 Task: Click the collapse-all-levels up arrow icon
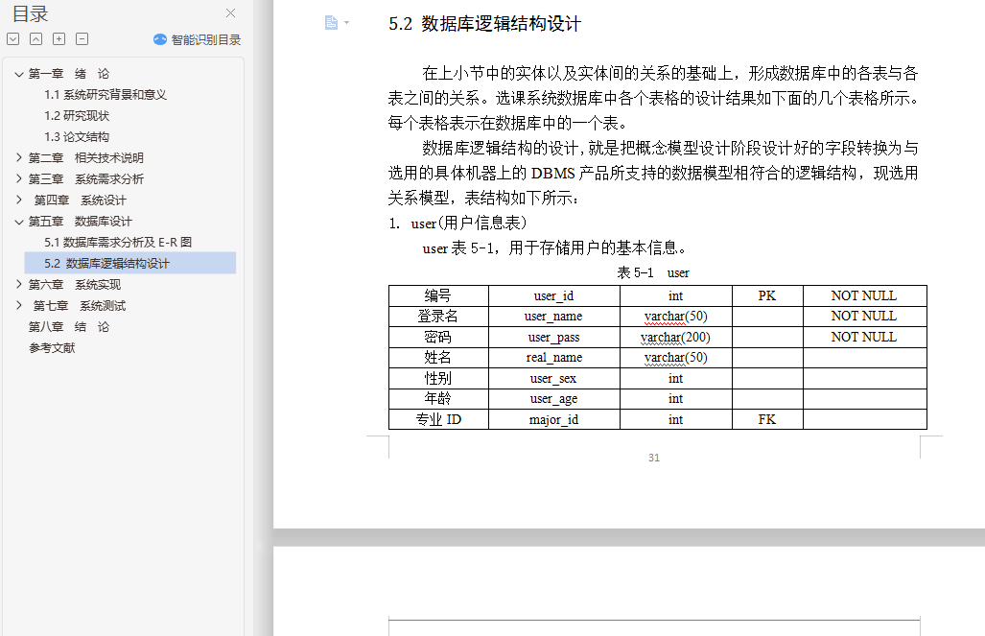pyautogui.click(x=35, y=39)
